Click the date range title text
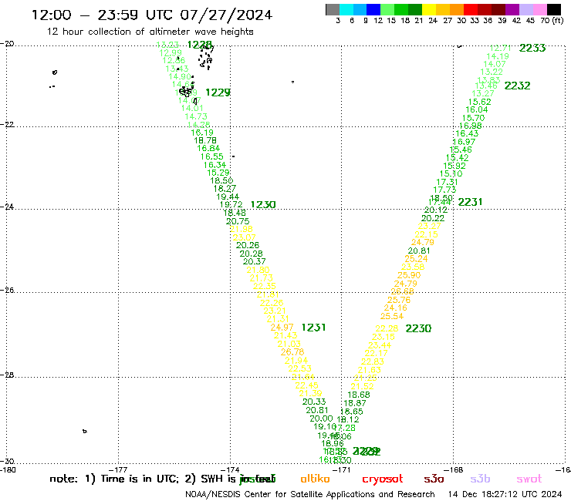The width and height of the screenshot is (571, 501). click(152, 15)
